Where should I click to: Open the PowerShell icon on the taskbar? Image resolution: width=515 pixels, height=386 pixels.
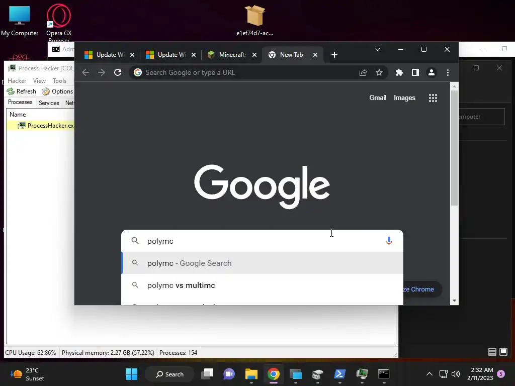(339, 374)
